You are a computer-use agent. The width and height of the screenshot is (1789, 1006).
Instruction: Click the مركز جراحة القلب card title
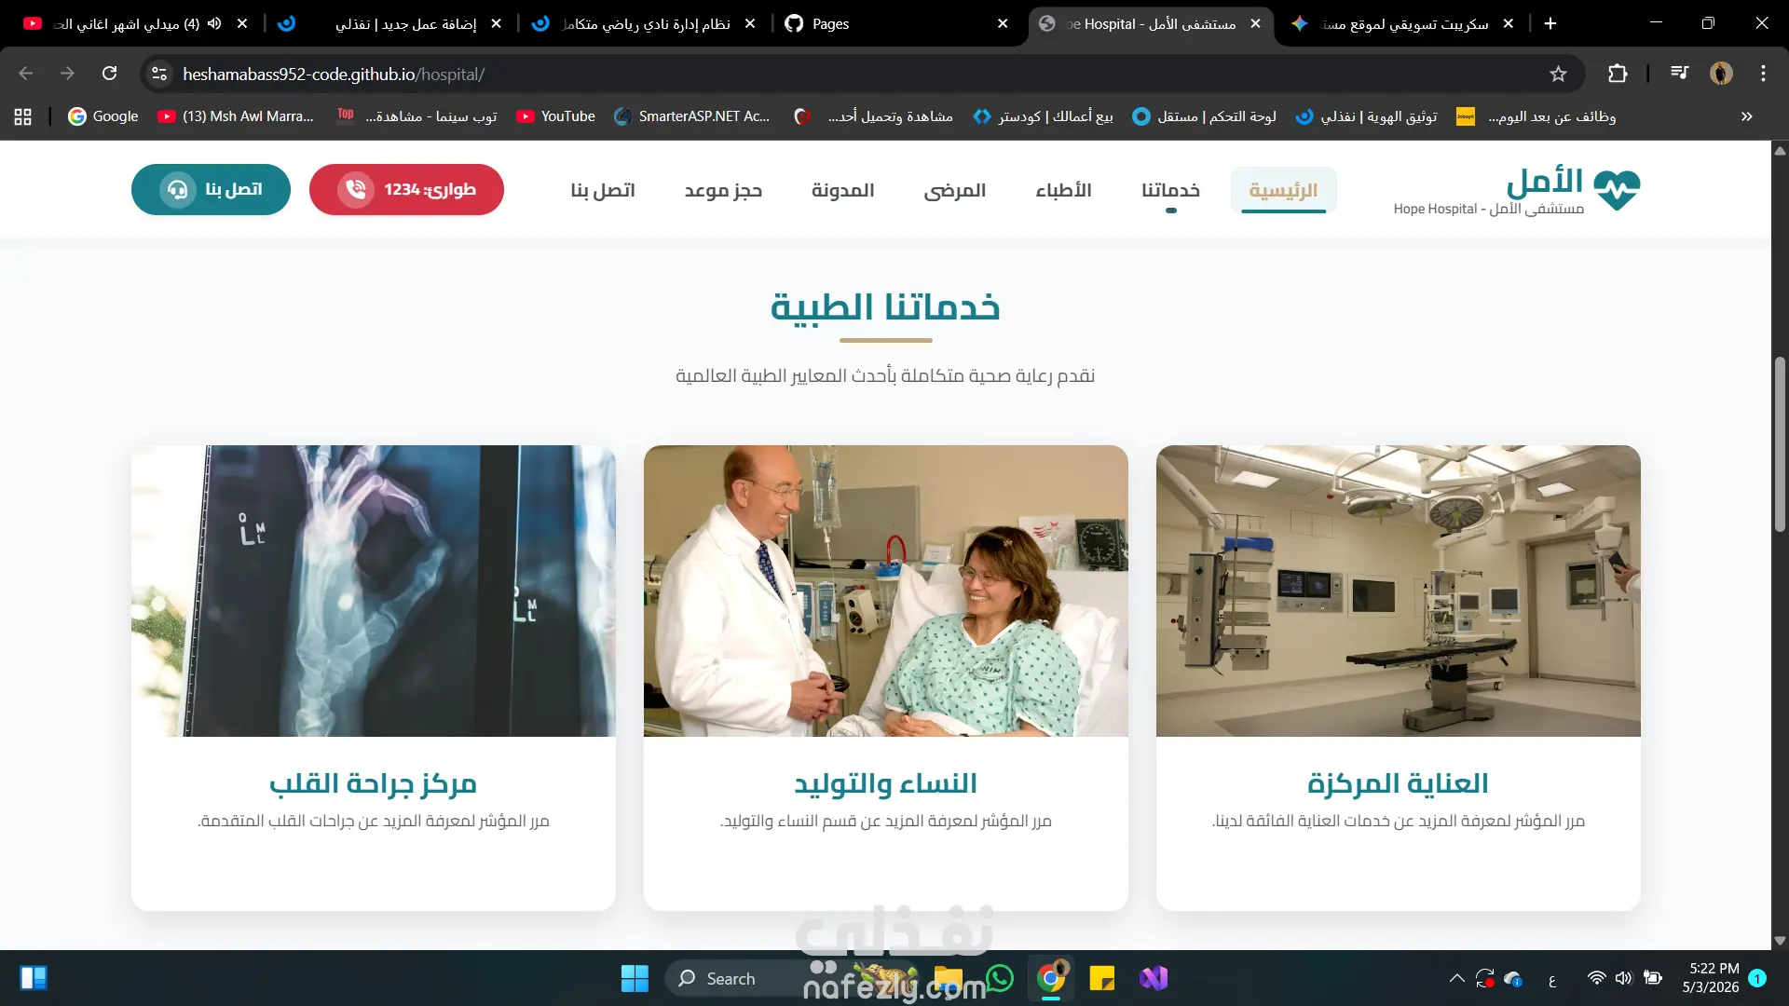click(373, 783)
